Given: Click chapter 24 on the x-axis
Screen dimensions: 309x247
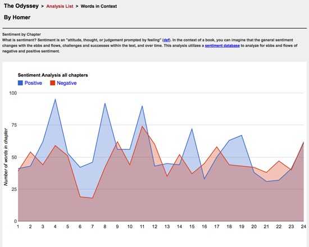Looking at the screenshot, I should tap(303, 227).
